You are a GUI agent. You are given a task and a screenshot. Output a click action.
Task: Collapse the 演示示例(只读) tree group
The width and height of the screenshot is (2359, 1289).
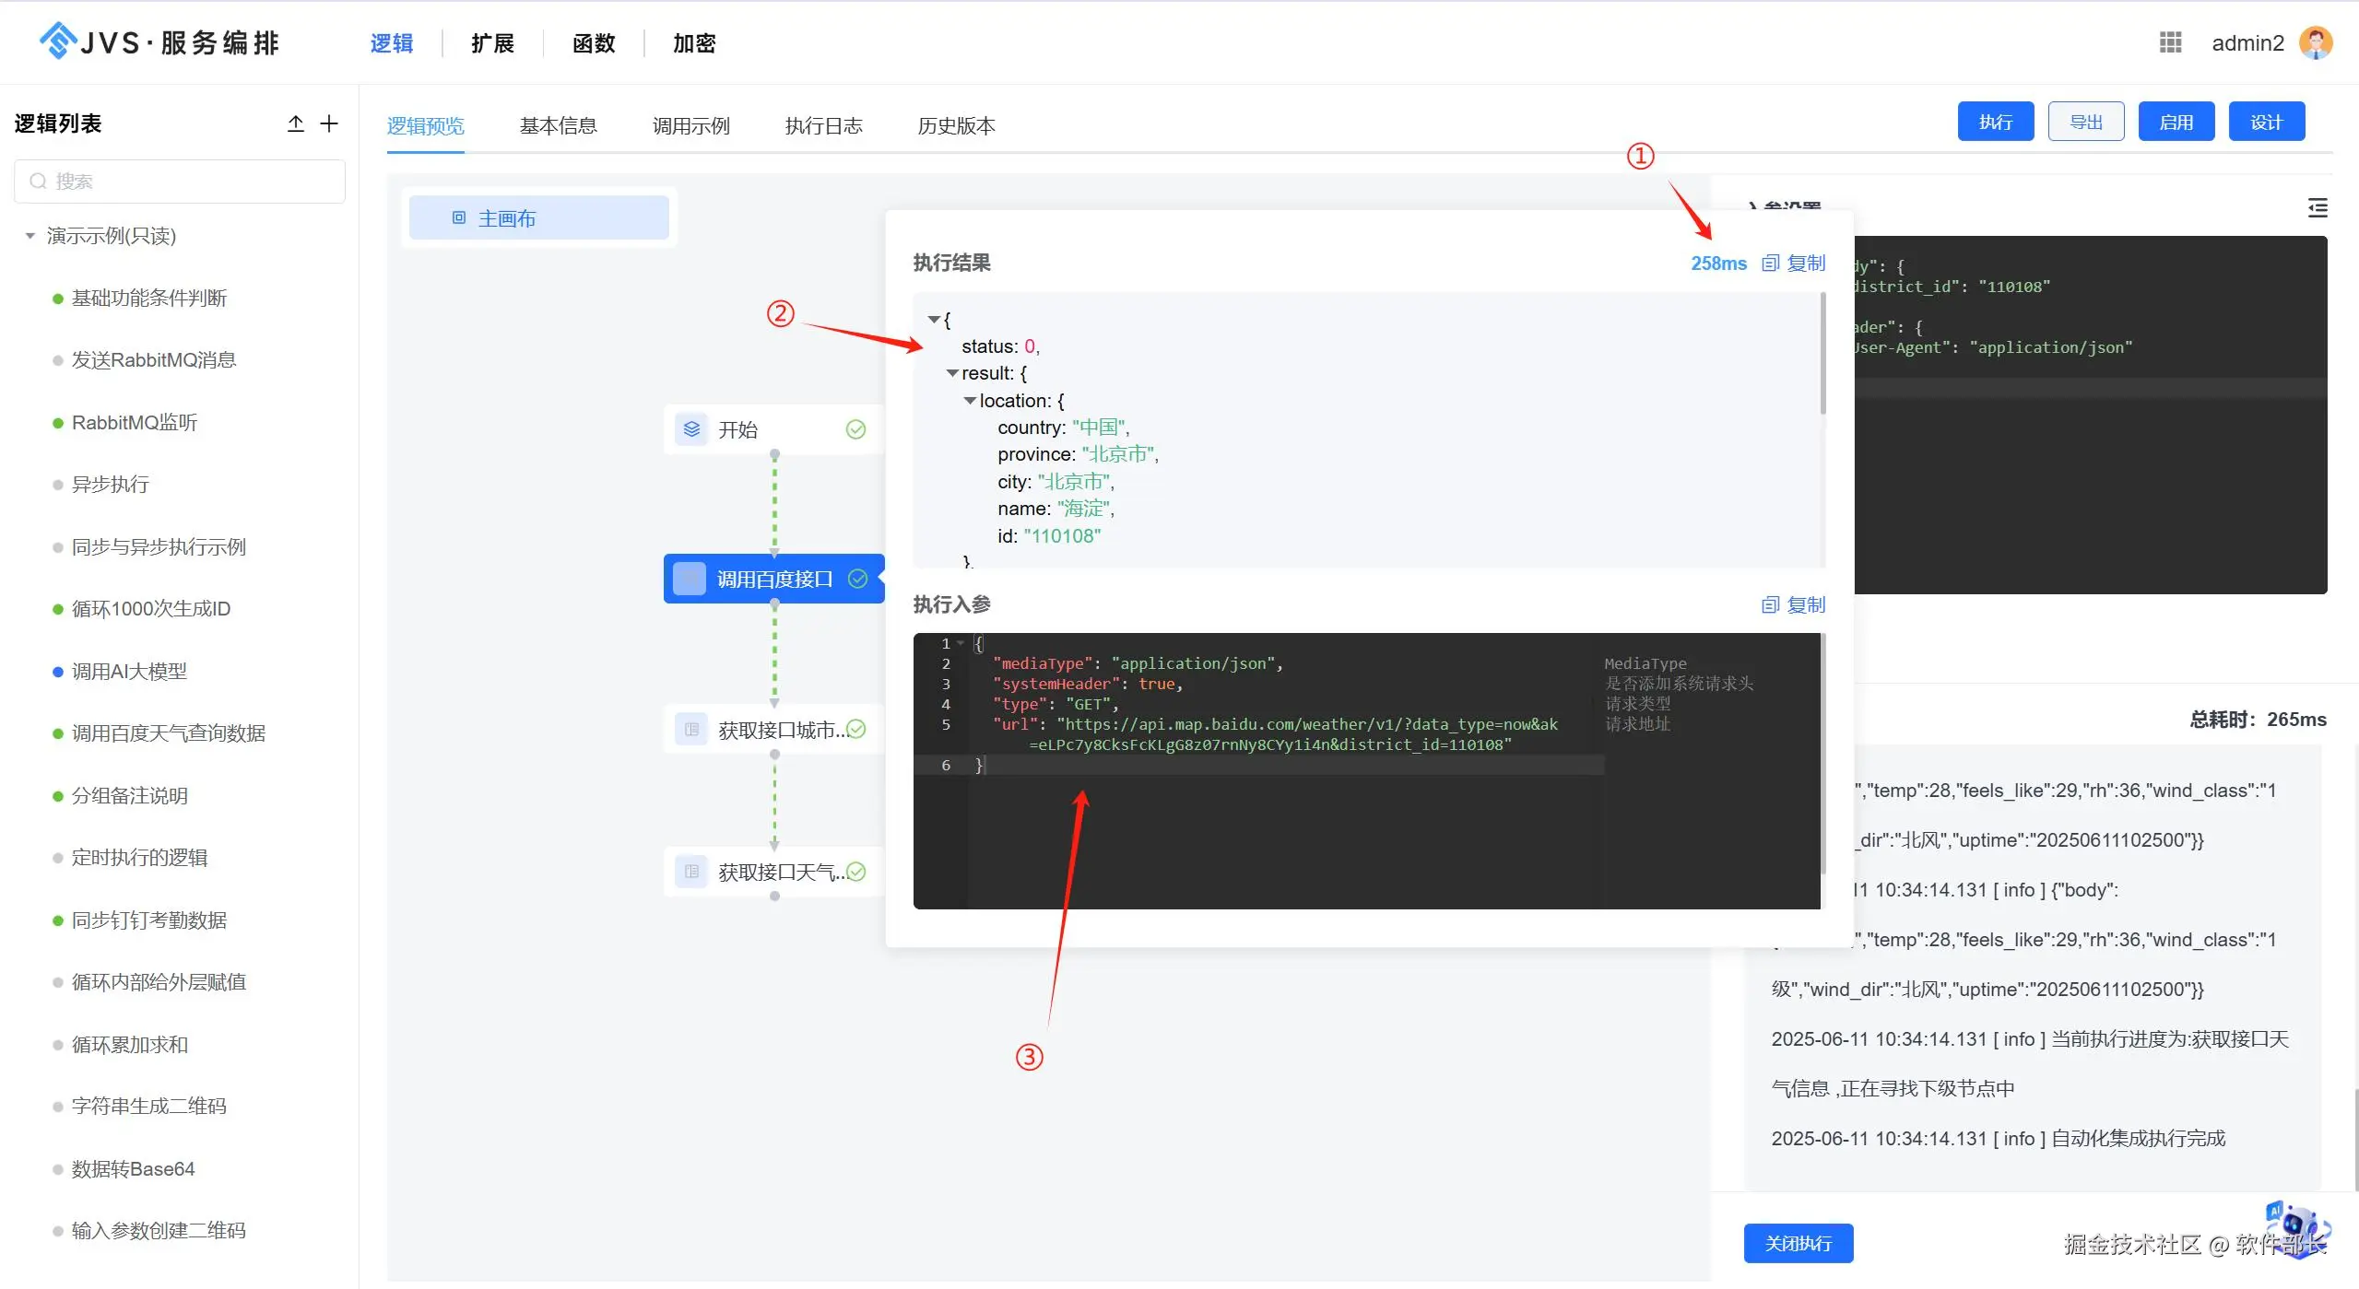coord(30,236)
